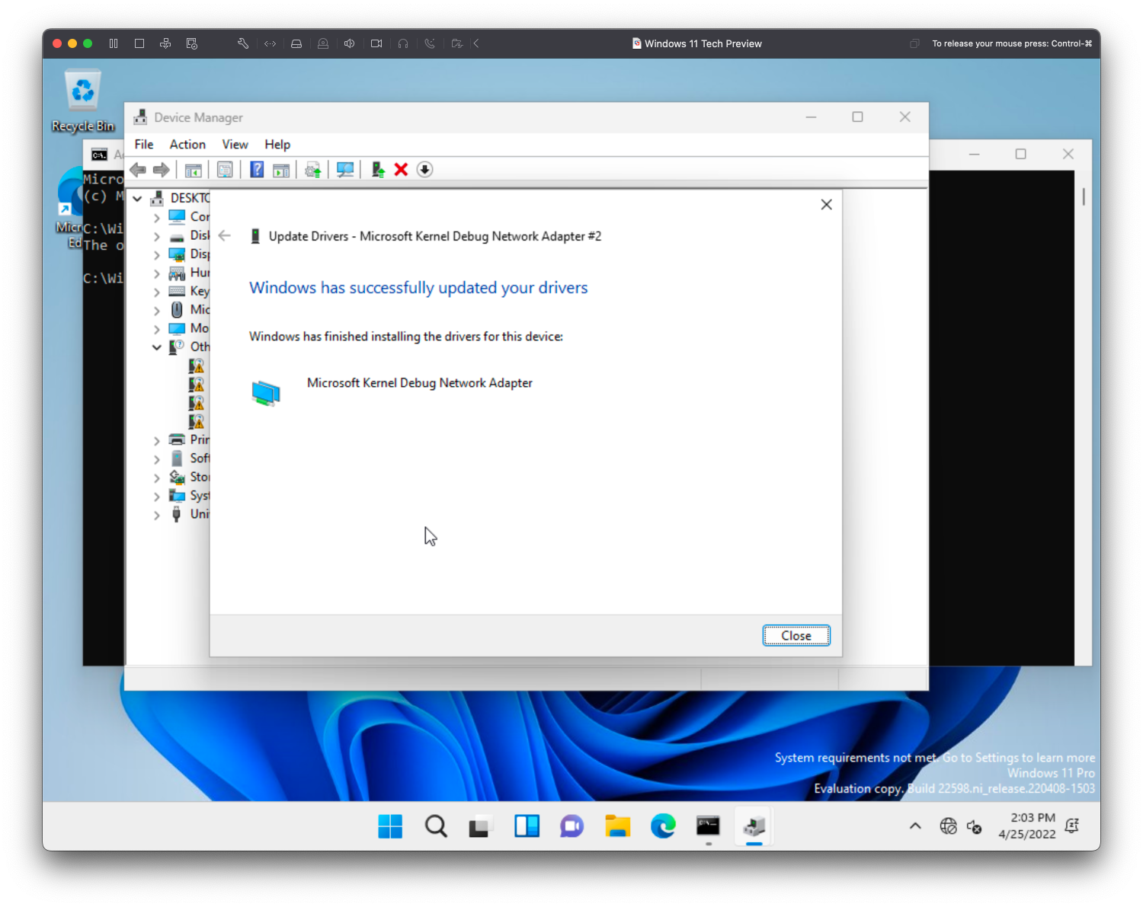Maximize the Device Manager window
Image resolution: width=1143 pixels, height=907 pixels.
(x=857, y=117)
